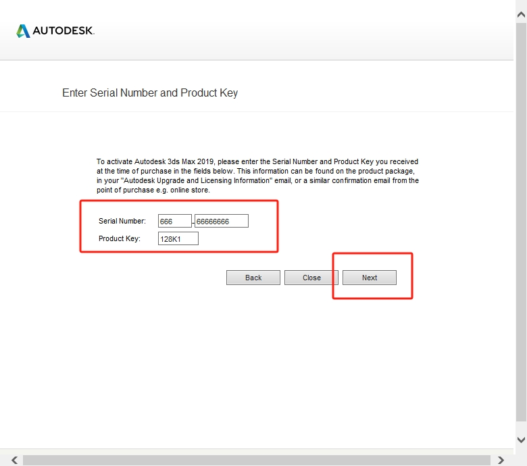Click the Autodesk logo icon
Screen dimensions: 527x466
(23, 31)
